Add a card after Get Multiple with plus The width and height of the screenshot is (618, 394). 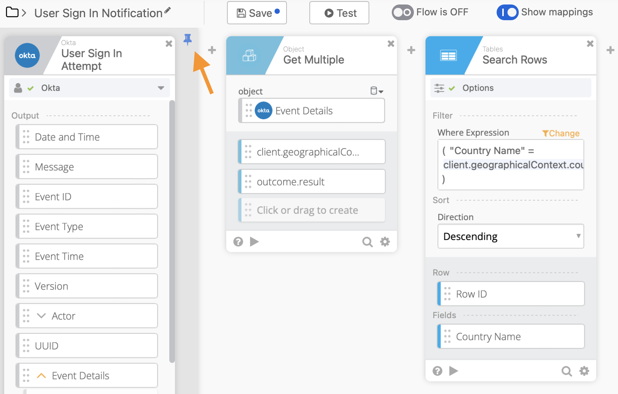[x=411, y=50]
